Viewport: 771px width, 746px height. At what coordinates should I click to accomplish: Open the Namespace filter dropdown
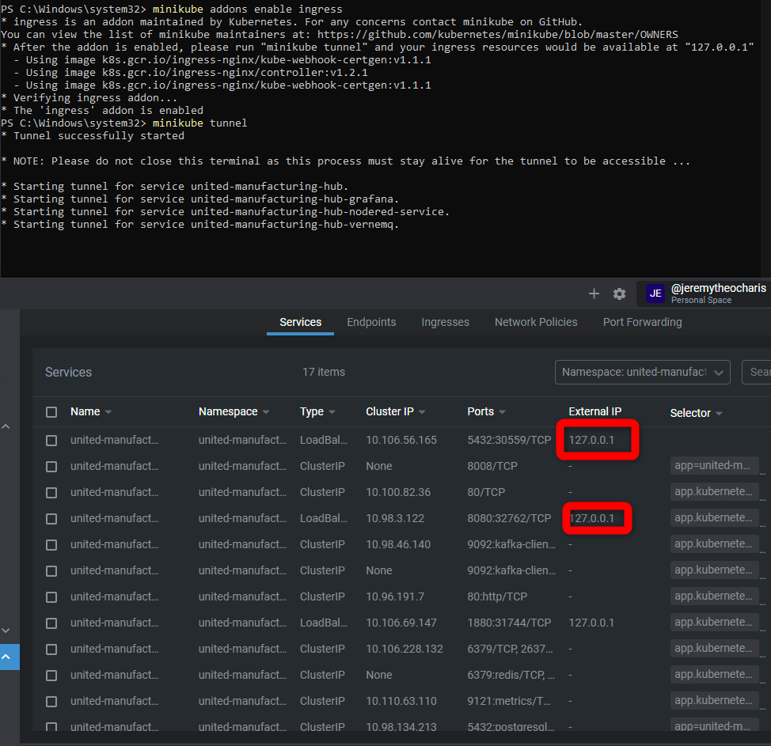pos(642,372)
